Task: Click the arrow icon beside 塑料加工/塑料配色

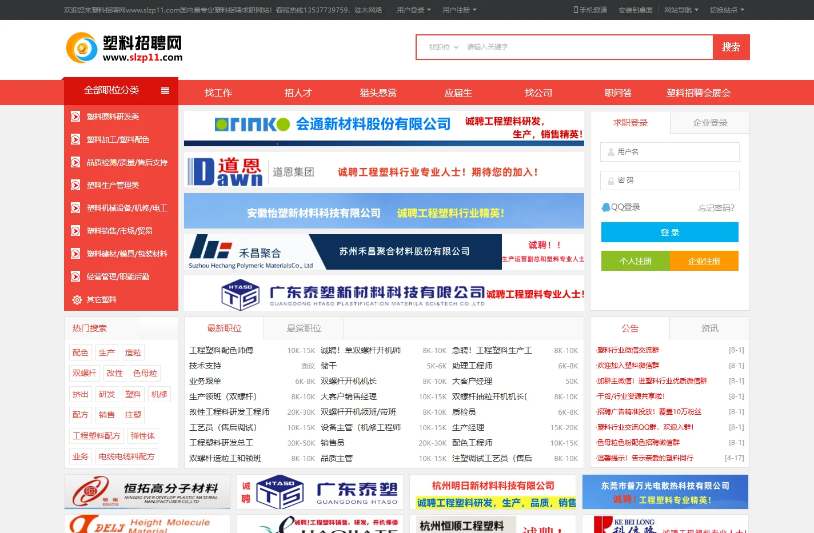Action: [x=75, y=139]
